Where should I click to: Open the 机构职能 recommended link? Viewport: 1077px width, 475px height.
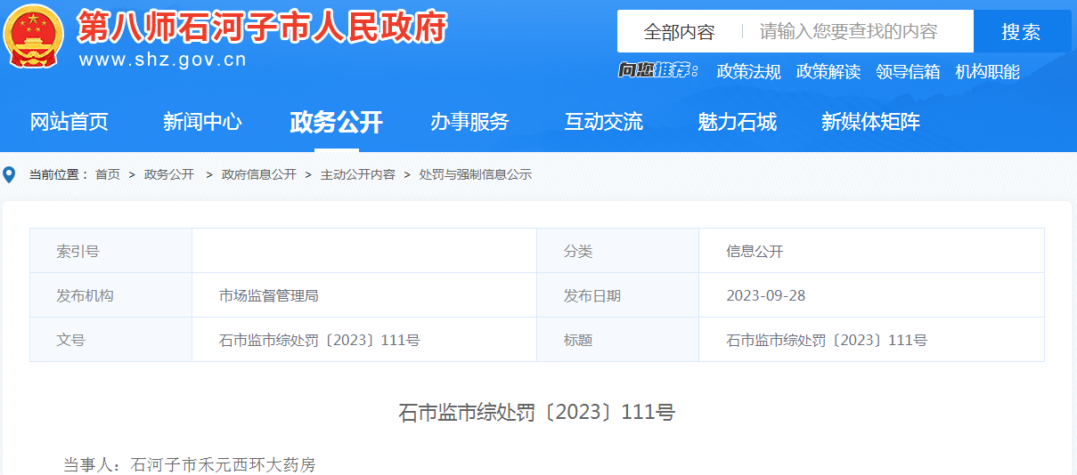coord(987,72)
